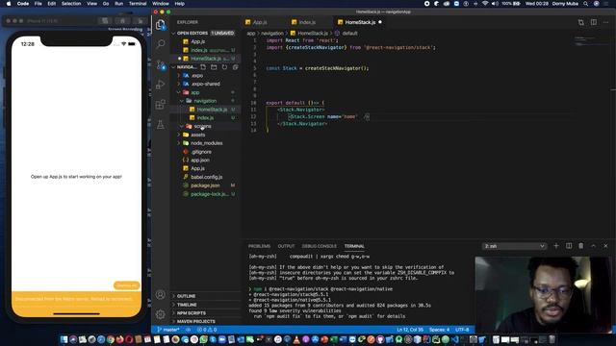This screenshot has width=616, height=346.
Task: Select the terminal shell dropdown
Action: point(514,246)
